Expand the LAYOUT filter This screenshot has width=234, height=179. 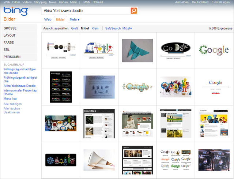coord(19,36)
